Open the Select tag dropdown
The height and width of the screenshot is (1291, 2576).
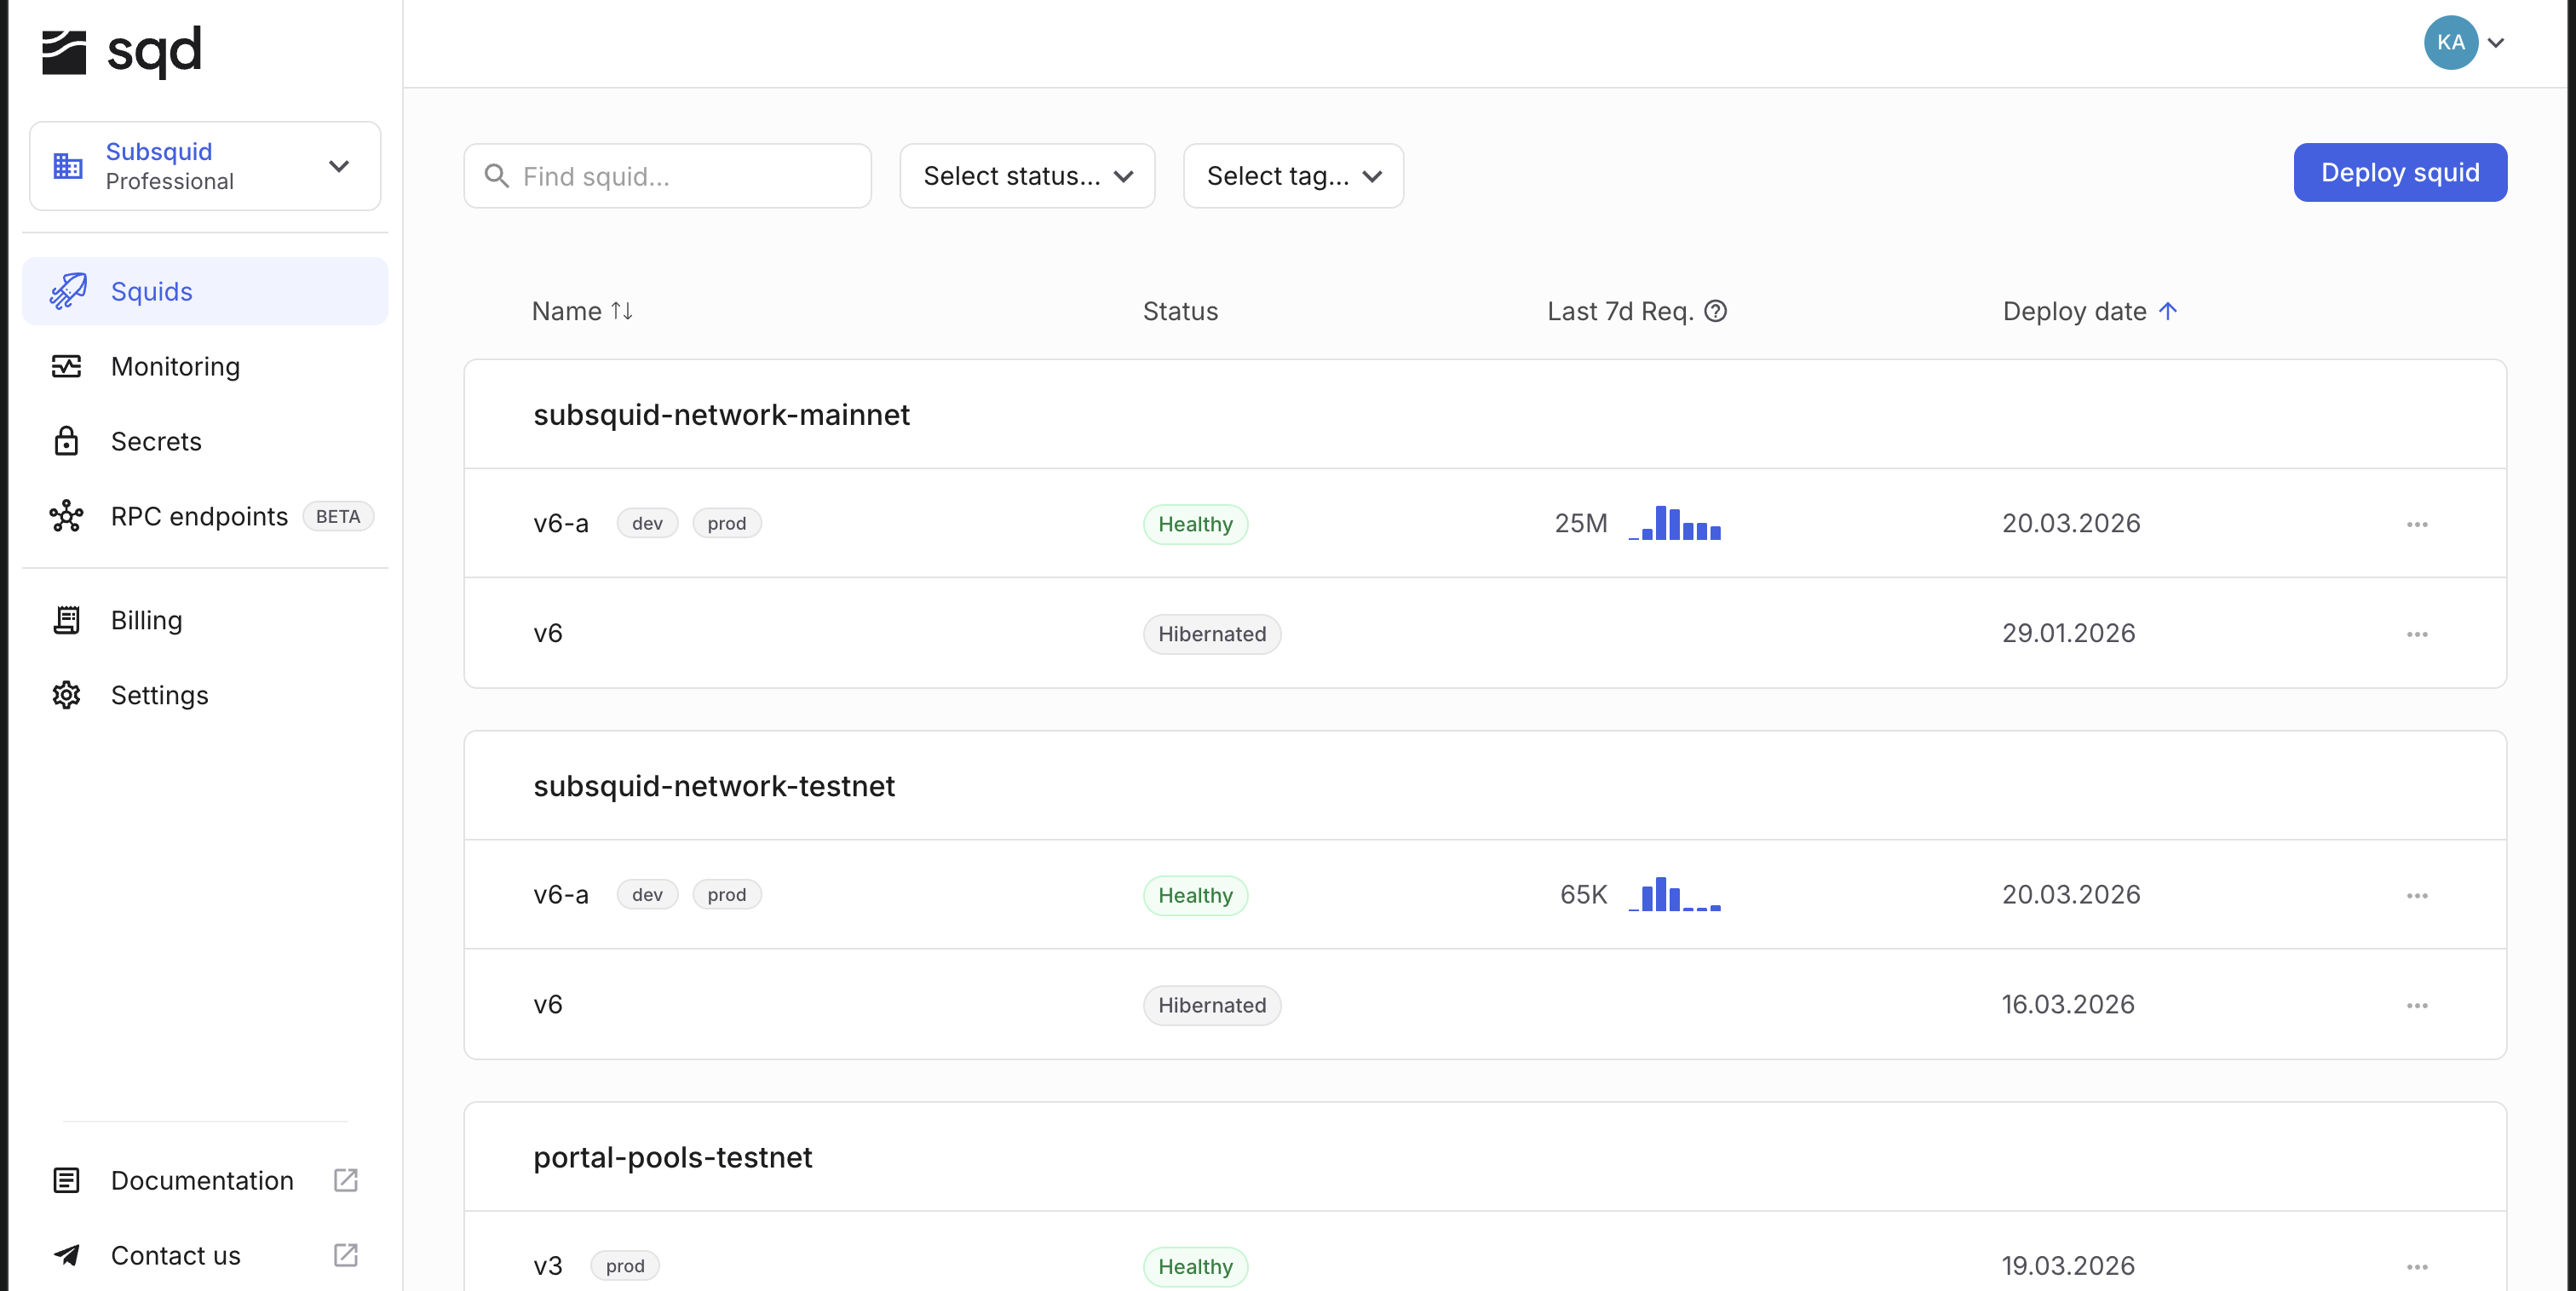[x=1293, y=176]
